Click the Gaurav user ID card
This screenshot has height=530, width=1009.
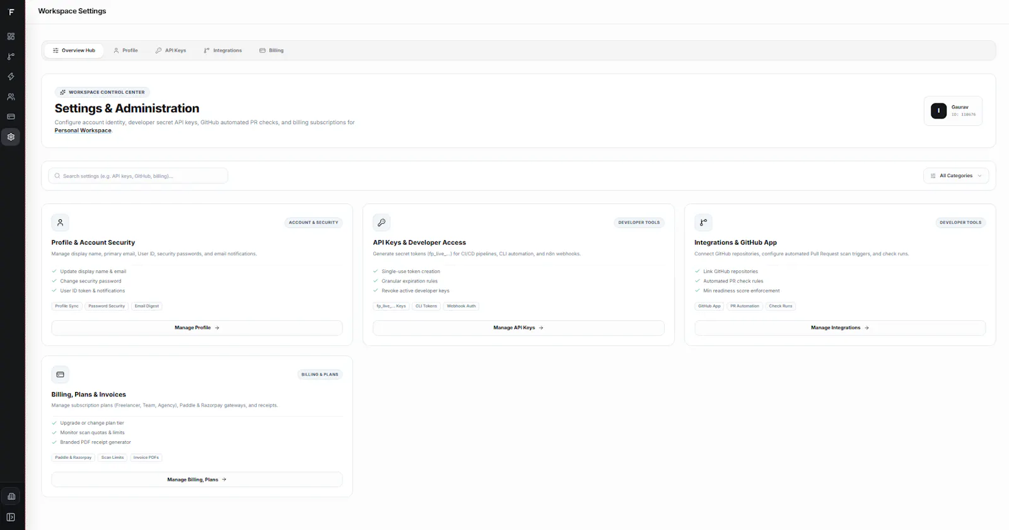point(953,111)
